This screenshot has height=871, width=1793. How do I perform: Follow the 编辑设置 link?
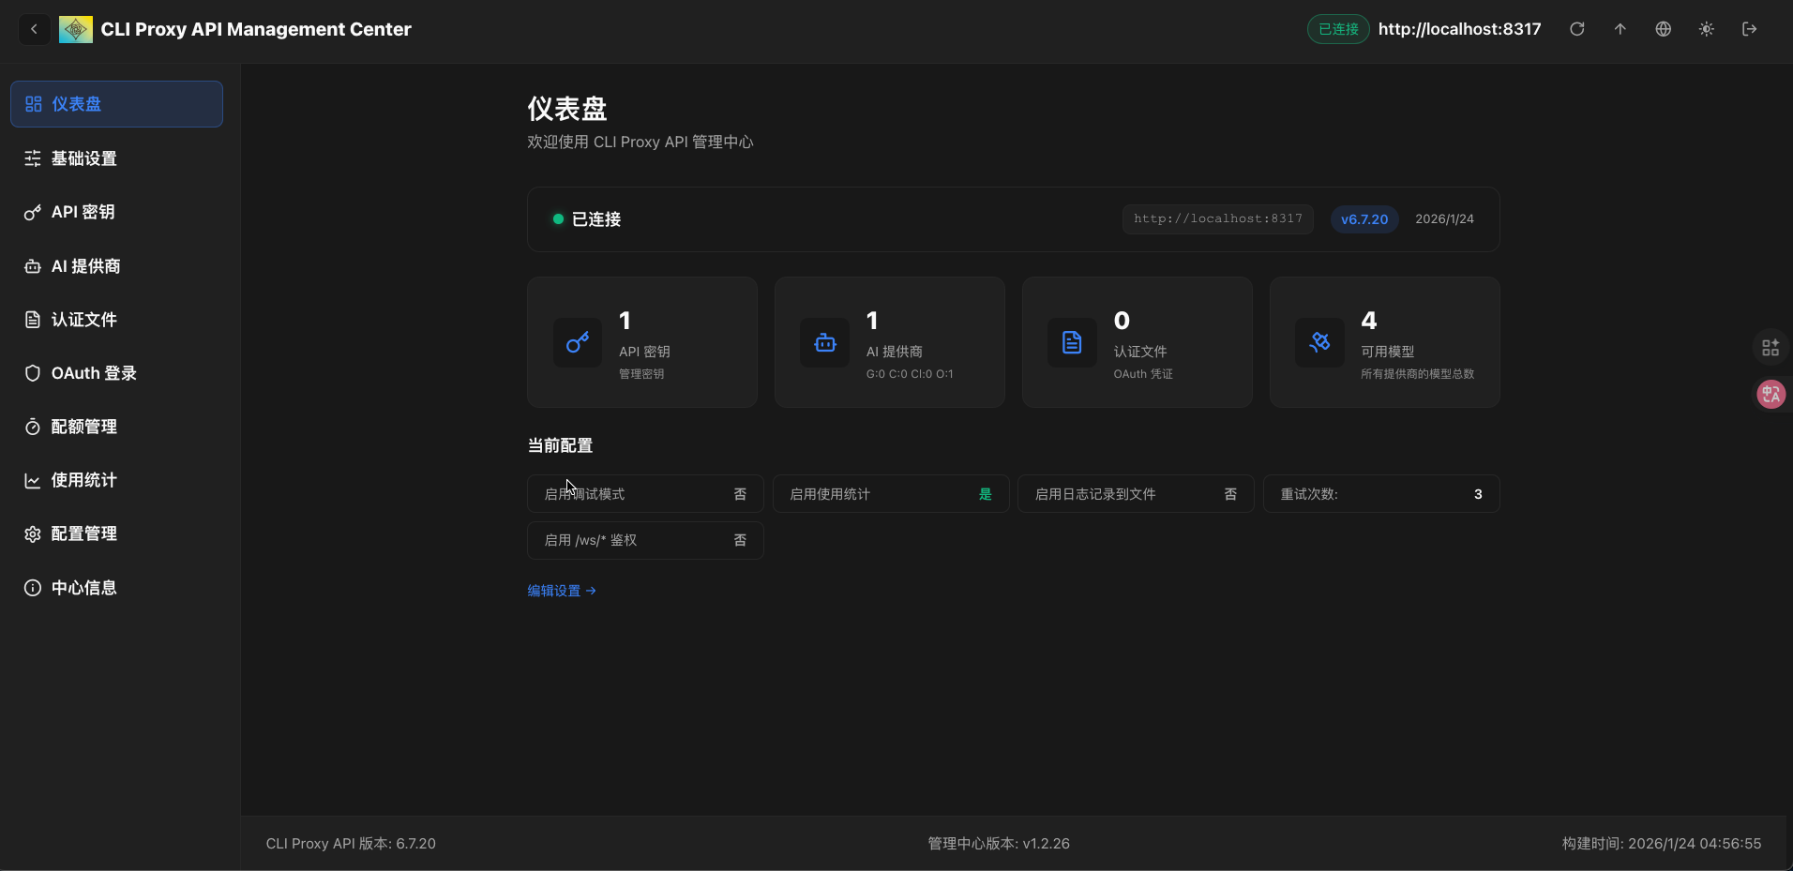562,591
